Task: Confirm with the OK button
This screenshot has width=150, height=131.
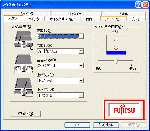Action: coord(77,125)
